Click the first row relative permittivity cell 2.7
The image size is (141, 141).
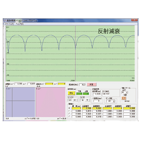87,108
